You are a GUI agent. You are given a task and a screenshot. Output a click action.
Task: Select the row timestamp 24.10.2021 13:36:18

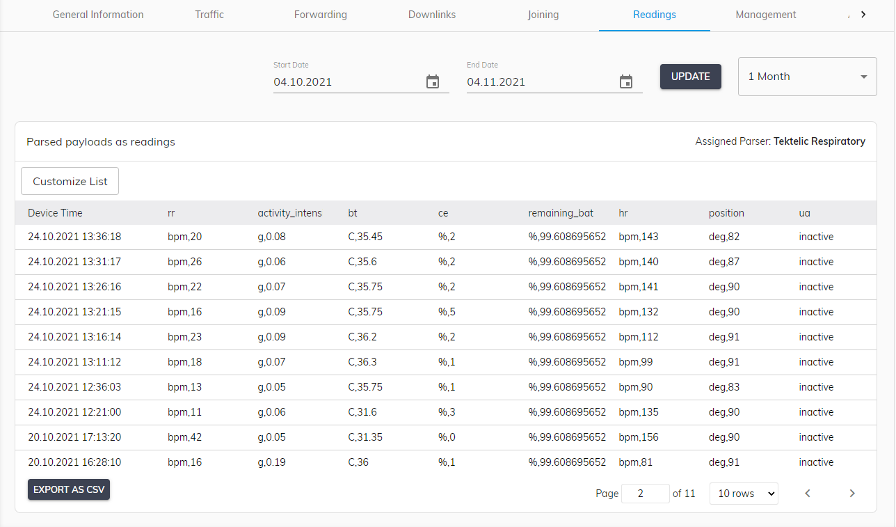point(74,237)
